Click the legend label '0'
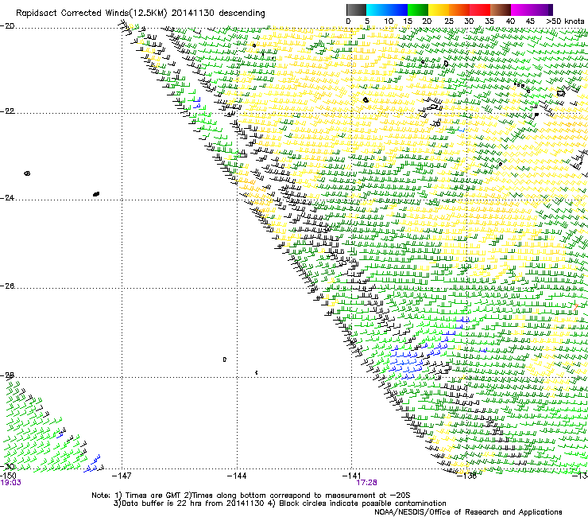 pyautogui.click(x=348, y=21)
